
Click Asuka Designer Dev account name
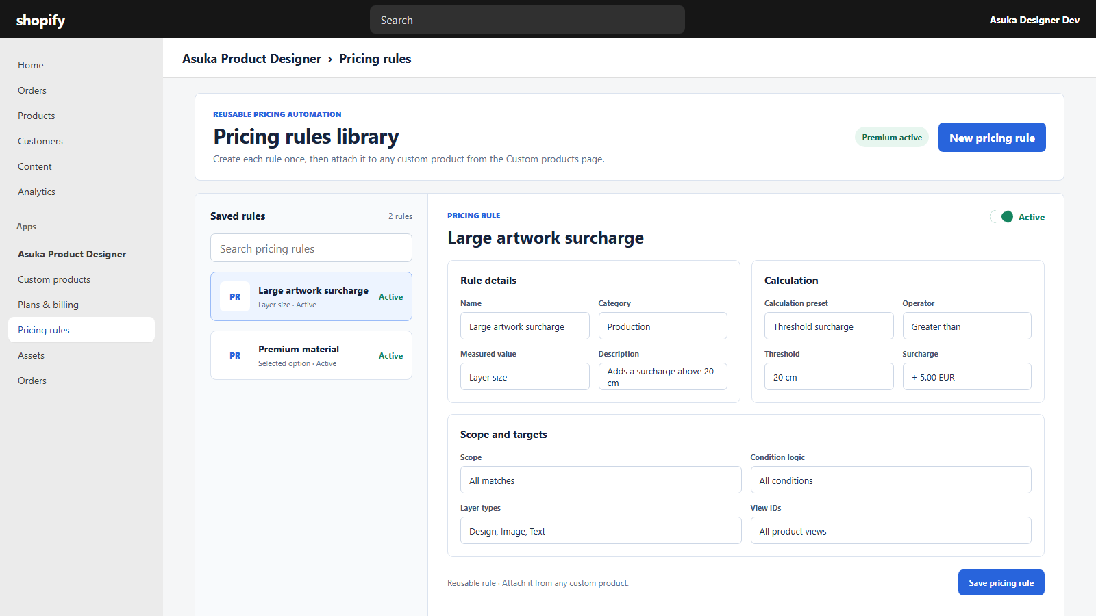pos(1034,20)
